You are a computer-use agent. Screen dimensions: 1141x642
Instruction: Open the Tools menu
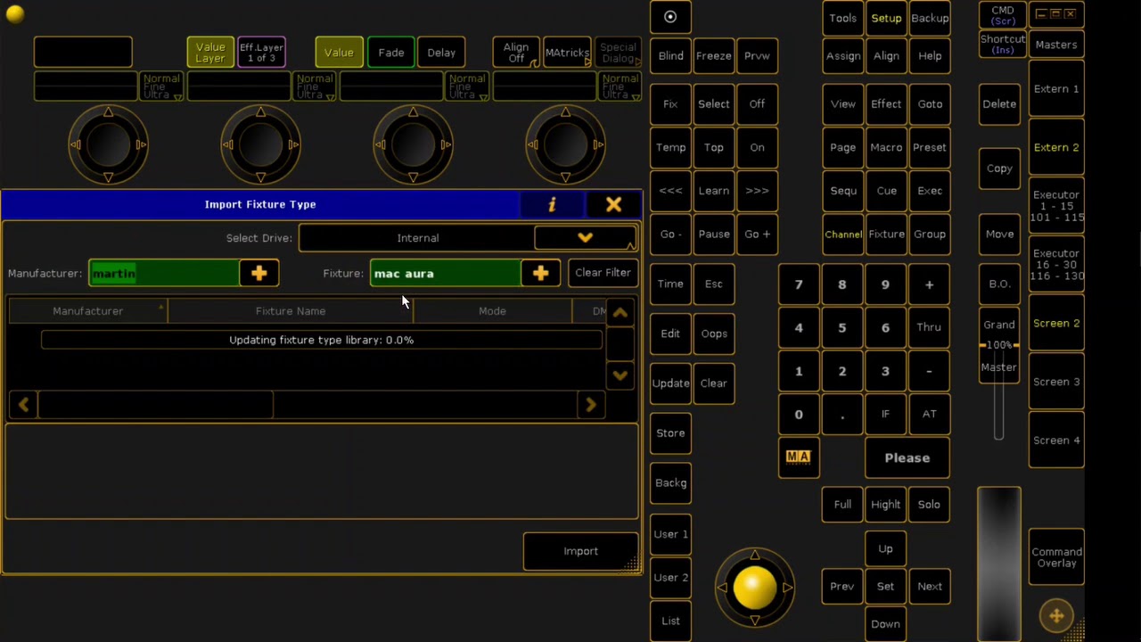point(842,18)
